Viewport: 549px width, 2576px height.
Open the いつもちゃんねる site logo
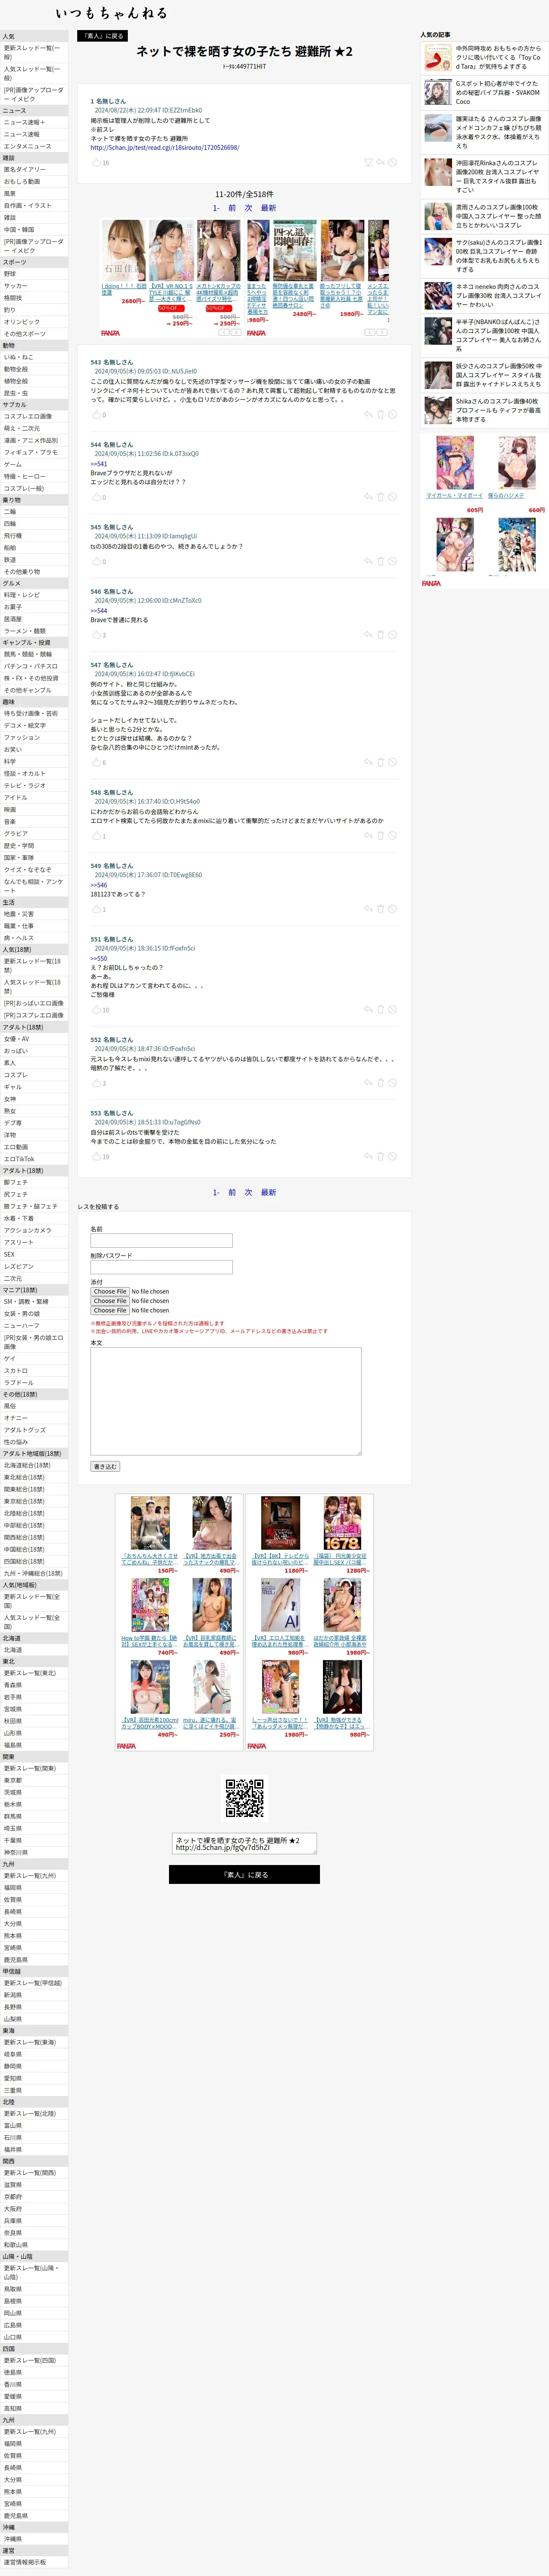click(x=111, y=13)
